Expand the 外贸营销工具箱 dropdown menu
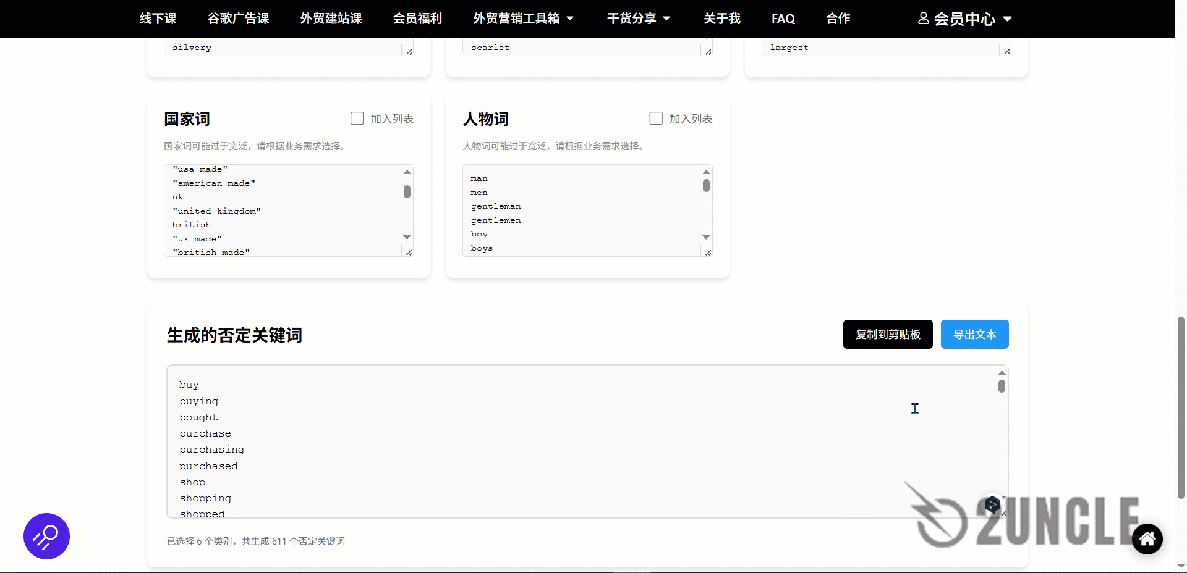Viewport: 1187px width, 573px height. (x=524, y=19)
